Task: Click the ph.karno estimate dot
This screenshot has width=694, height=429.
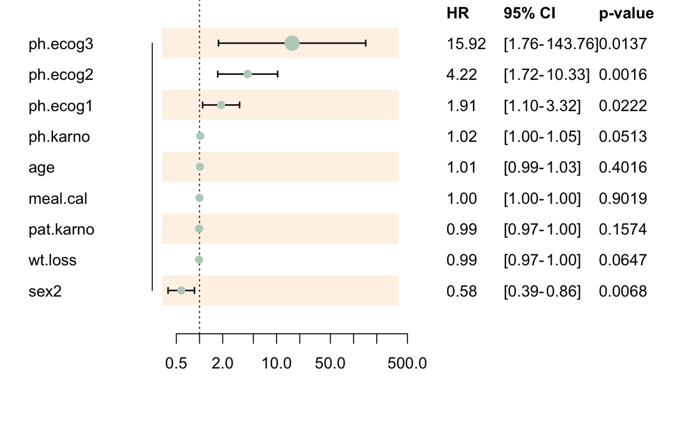Action: click(x=200, y=136)
